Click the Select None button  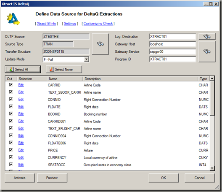click(64, 69)
